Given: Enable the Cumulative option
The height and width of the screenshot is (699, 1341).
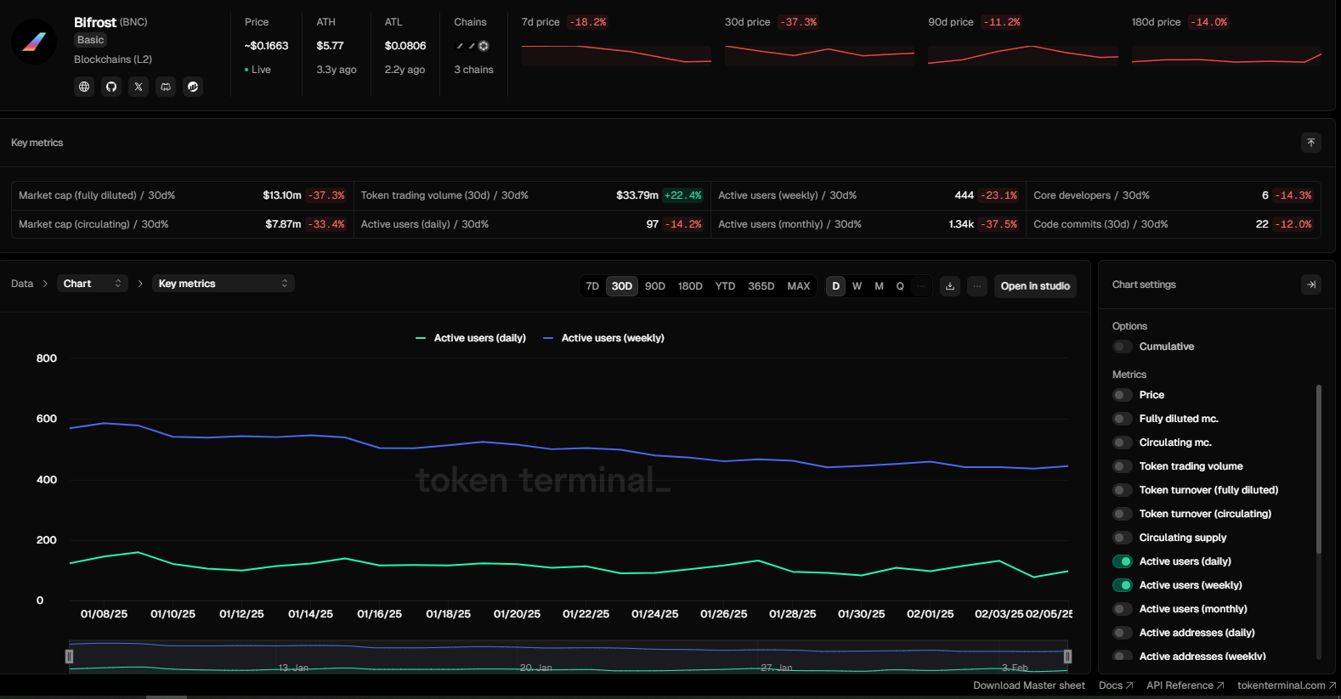Looking at the screenshot, I should [x=1123, y=347].
